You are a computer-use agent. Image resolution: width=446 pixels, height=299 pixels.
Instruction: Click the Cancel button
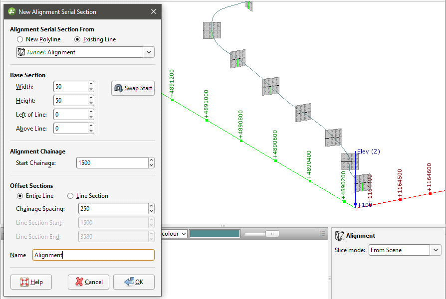[88, 282]
